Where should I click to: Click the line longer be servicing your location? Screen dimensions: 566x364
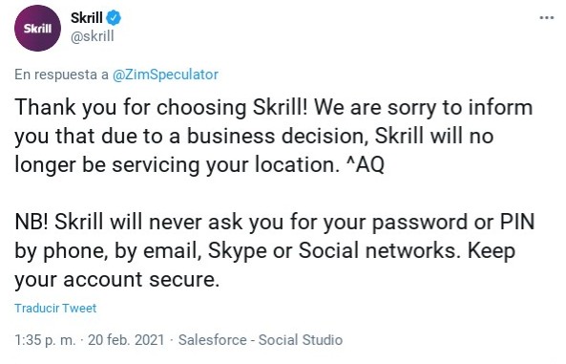[176, 165]
